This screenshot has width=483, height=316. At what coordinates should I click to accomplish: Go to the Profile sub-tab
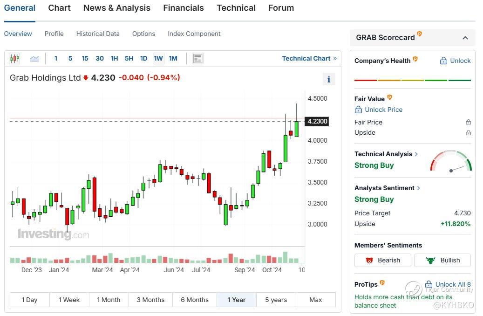(54, 34)
